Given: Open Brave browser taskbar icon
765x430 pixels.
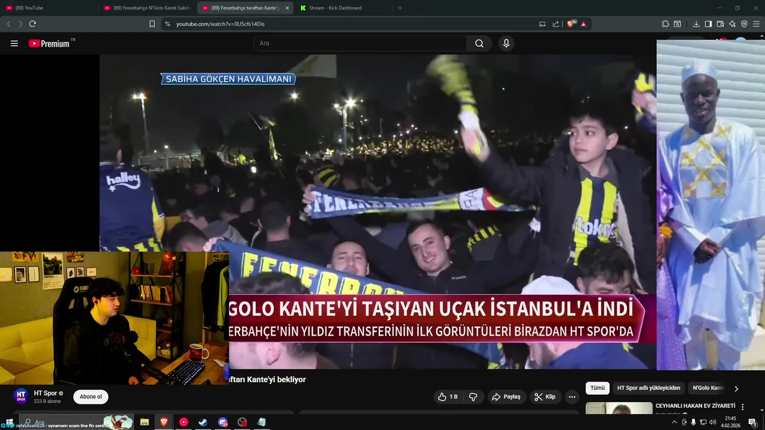Looking at the screenshot, I should point(164,422).
